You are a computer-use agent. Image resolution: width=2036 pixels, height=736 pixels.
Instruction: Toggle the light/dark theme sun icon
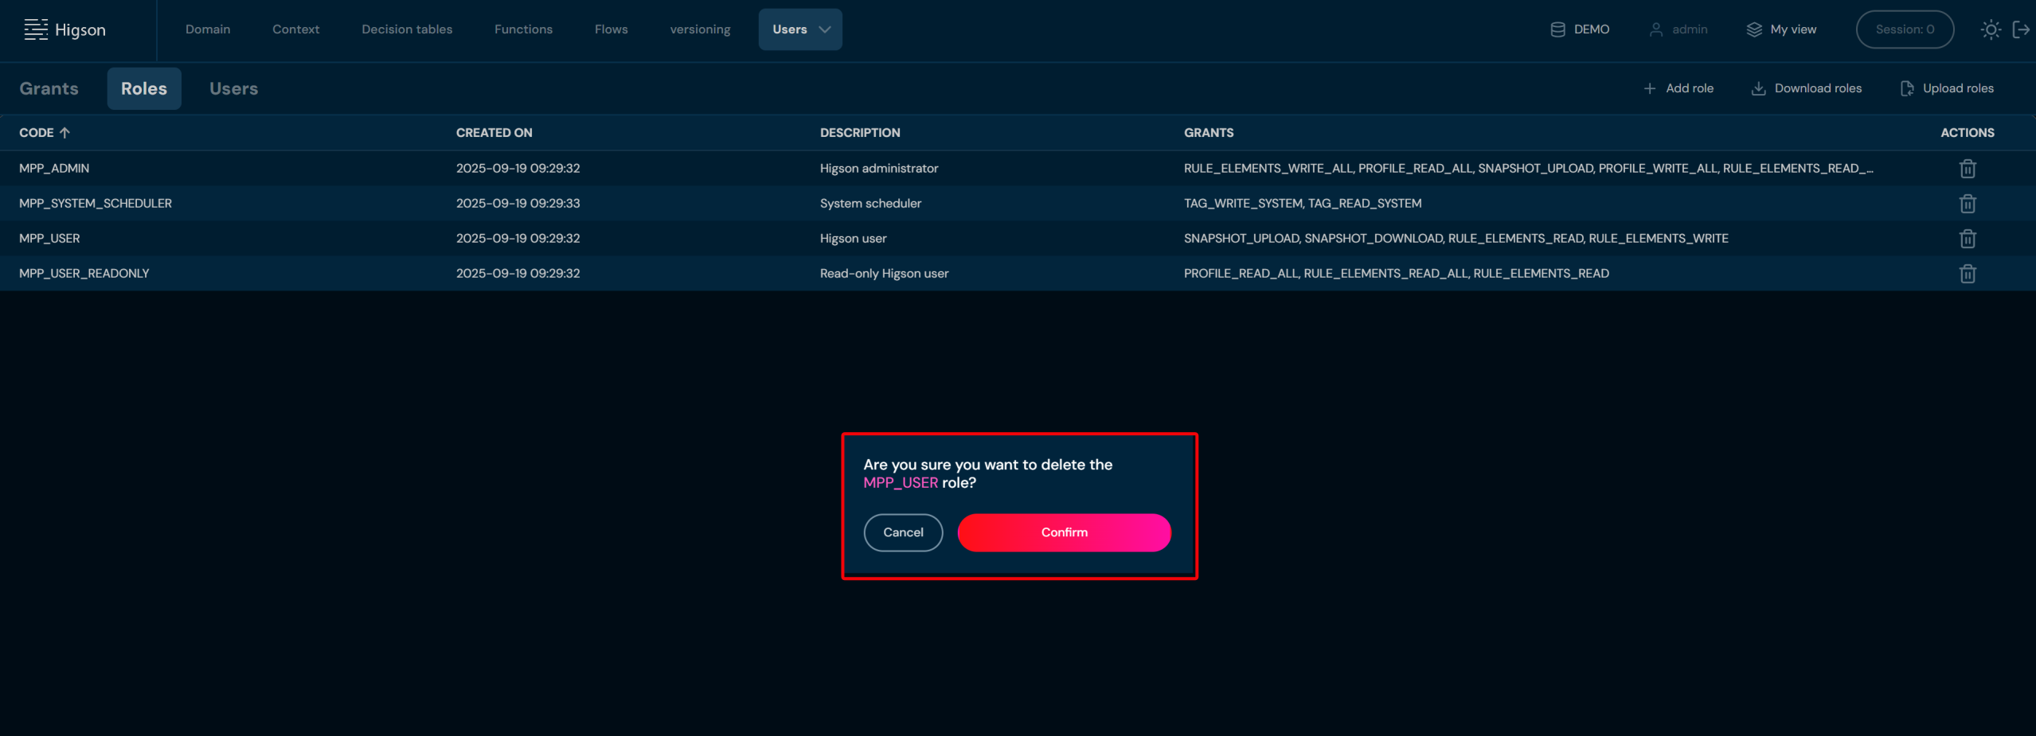click(x=1991, y=29)
